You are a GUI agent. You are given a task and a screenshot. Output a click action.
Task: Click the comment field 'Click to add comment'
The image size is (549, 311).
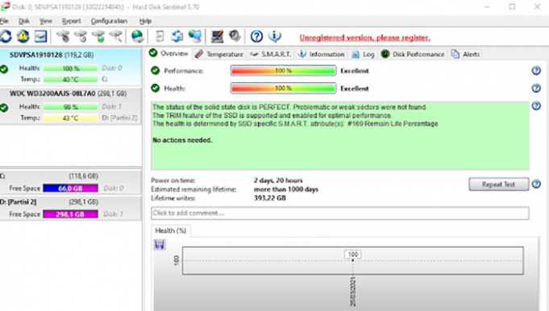click(x=340, y=213)
